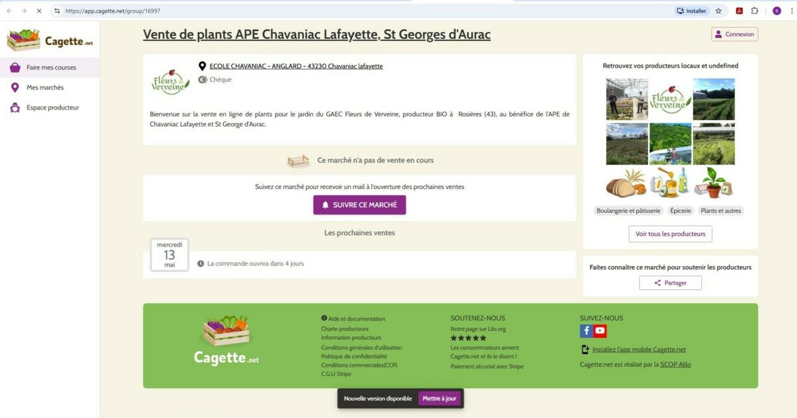
Task: Click the browser bookmark star icon
Action: (x=718, y=11)
